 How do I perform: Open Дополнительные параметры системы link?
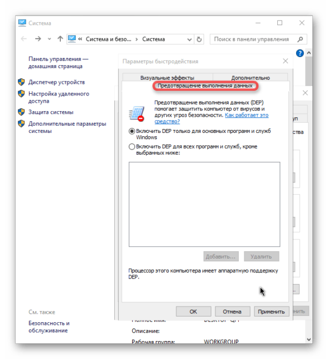pos(67,127)
